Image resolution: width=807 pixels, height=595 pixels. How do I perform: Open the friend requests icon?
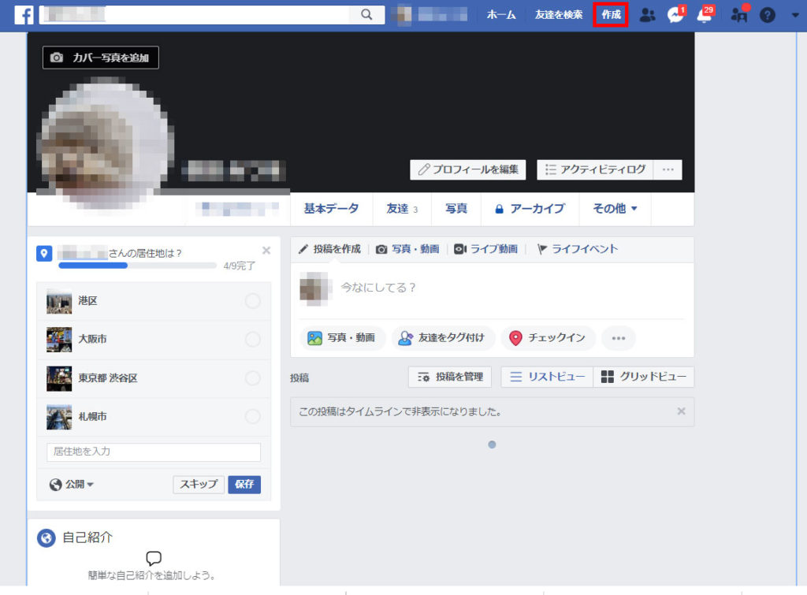[647, 15]
